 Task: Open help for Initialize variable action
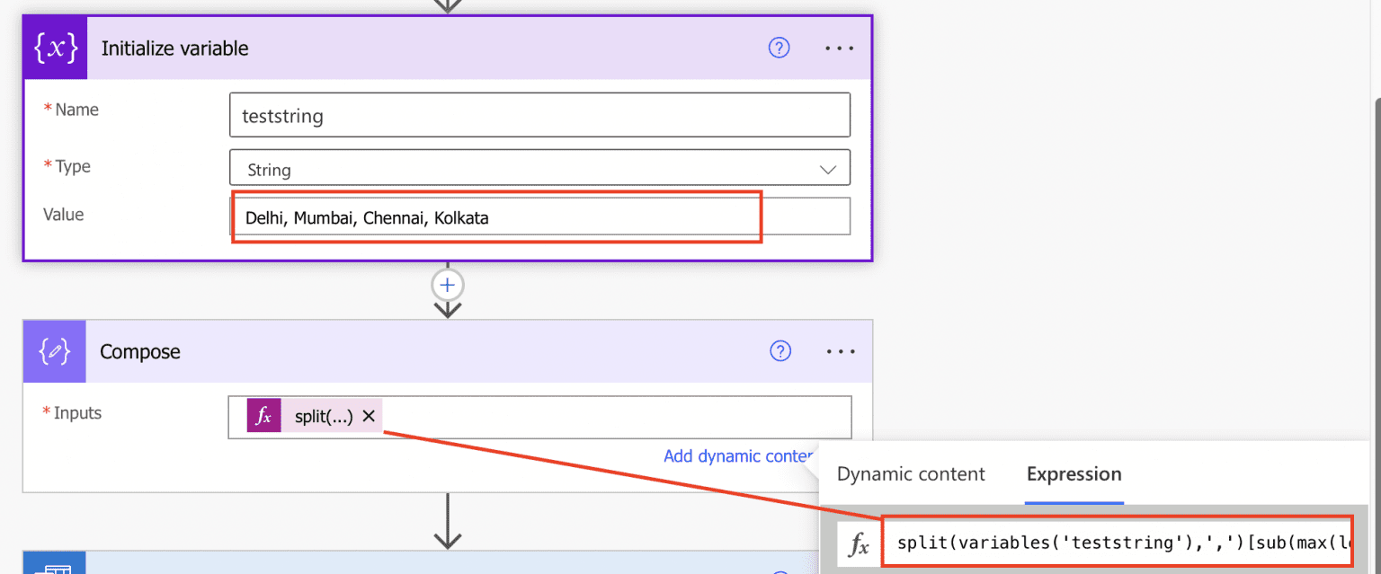pyautogui.click(x=779, y=48)
